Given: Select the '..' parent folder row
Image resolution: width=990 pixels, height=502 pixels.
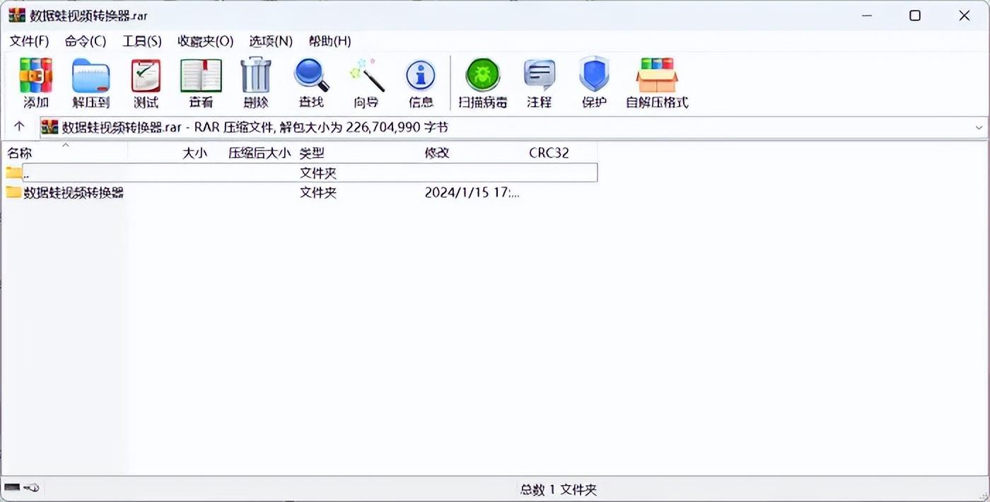Looking at the screenshot, I should coord(301,173).
